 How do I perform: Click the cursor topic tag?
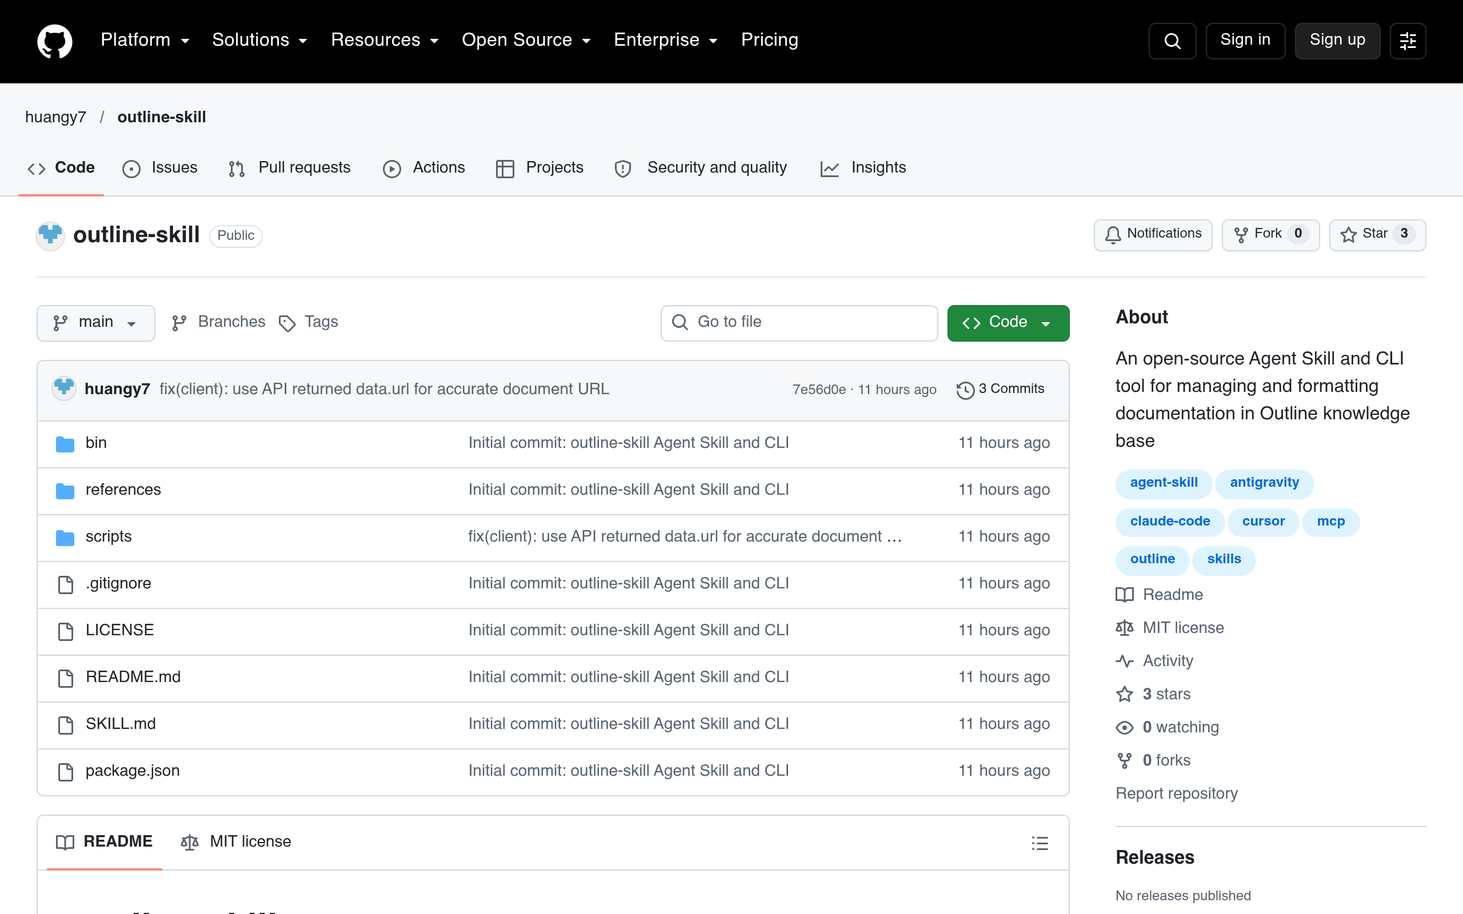pyautogui.click(x=1264, y=522)
